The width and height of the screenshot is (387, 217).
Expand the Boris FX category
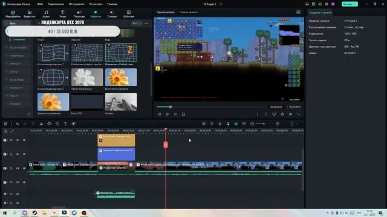(x=7, y=96)
